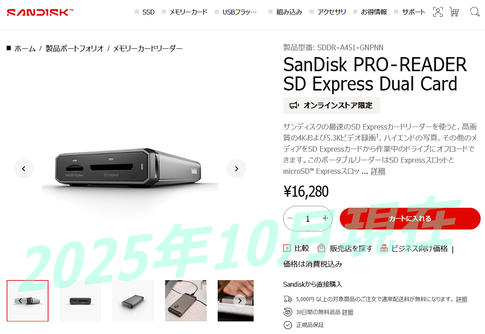Click the search magnifier icon

click(474, 12)
